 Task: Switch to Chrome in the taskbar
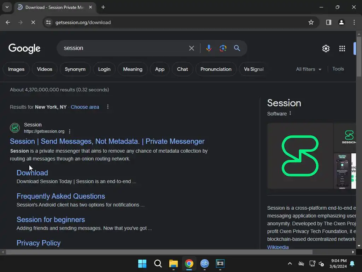pos(189,263)
